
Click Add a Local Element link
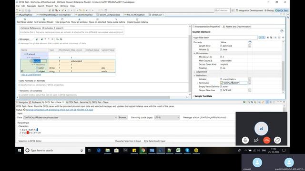pos(31,75)
